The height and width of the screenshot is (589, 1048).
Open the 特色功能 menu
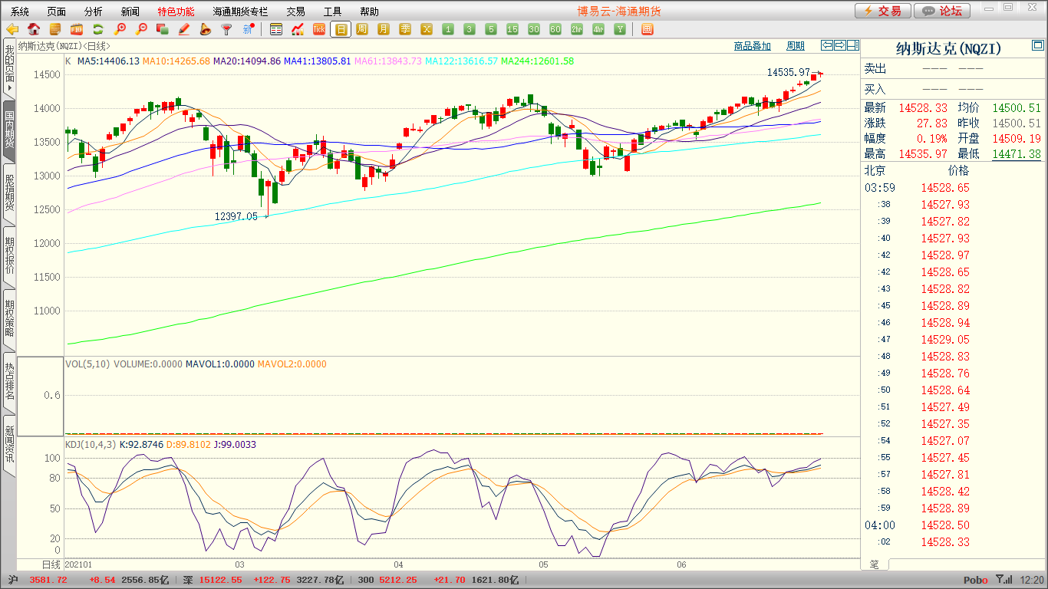pos(176,12)
